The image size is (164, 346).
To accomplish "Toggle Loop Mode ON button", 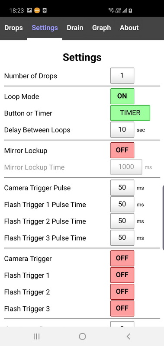I will click(x=122, y=96).
